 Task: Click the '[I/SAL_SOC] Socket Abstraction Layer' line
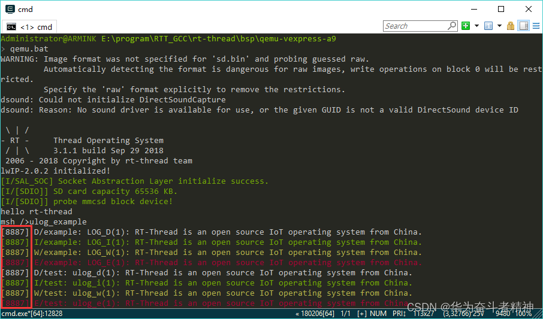click(134, 181)
